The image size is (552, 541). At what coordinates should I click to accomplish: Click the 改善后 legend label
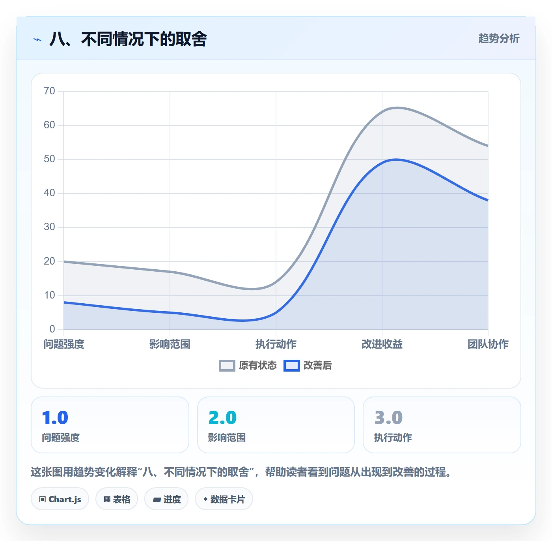pos(317,366)
